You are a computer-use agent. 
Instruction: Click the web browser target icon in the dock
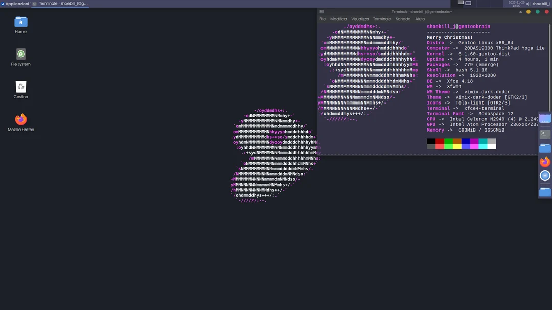pyautogui.click(x=544, y=175)
